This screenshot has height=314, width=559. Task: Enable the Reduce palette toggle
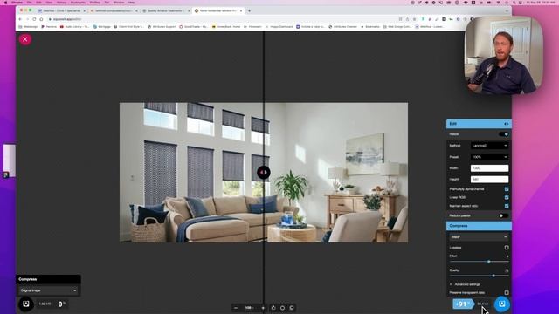[x=503, y=215]
